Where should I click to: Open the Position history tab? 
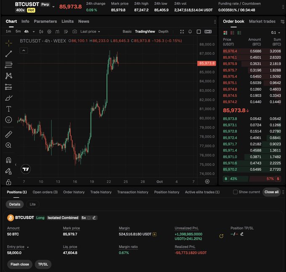click(167, 192)
